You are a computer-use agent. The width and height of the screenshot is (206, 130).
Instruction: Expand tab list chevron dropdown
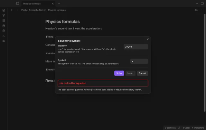(197, 4)
